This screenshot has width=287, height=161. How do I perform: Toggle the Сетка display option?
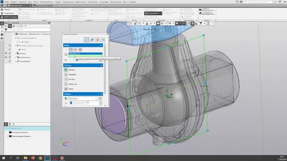click(x=66, y=89)
